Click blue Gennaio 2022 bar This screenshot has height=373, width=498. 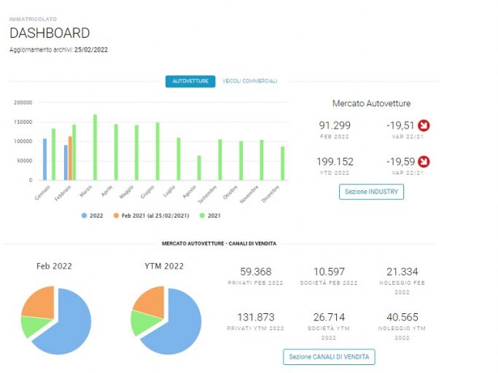(x=44, y=160)
